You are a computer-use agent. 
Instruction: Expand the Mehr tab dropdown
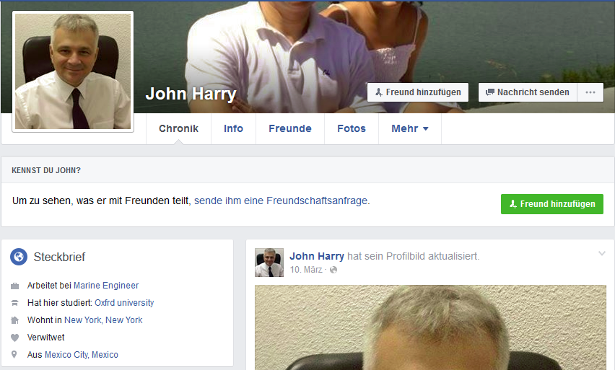tap(410, 128)
